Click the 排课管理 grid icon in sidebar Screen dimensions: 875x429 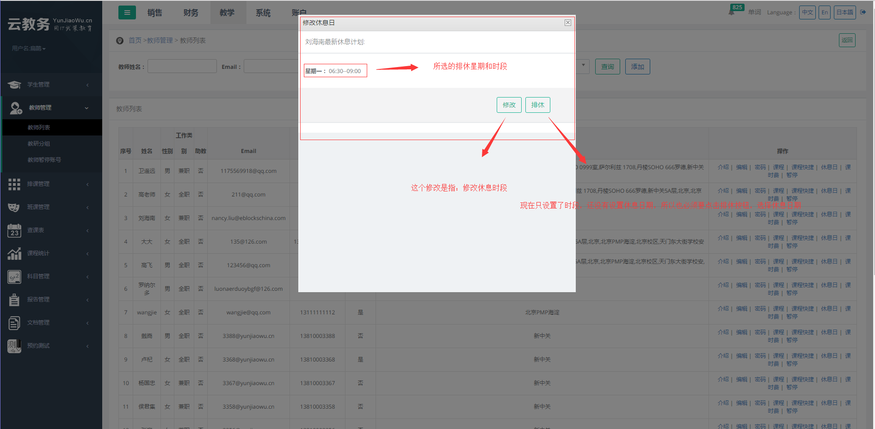(14, 184)
